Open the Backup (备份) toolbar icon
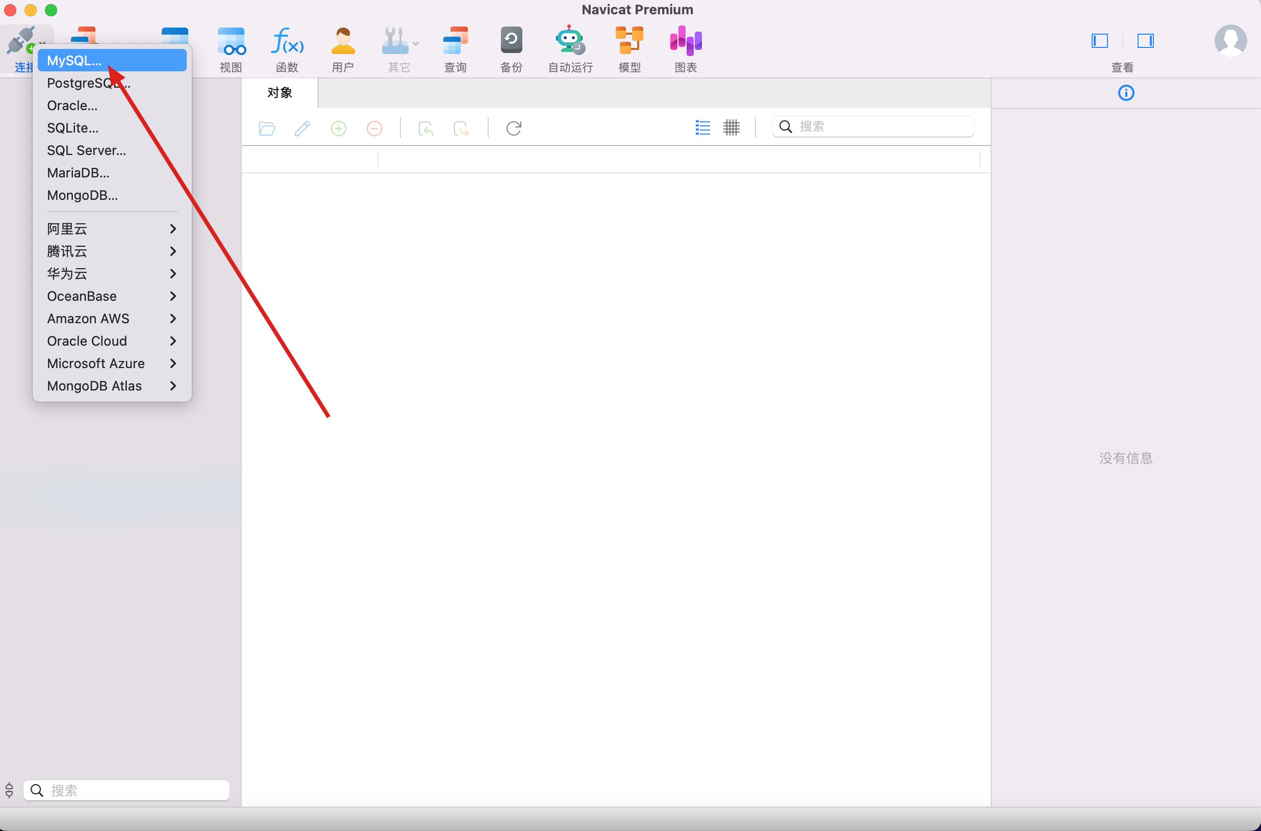This screenshot has width=1261, height=831. pyautogui.click(x=511, y=41)
